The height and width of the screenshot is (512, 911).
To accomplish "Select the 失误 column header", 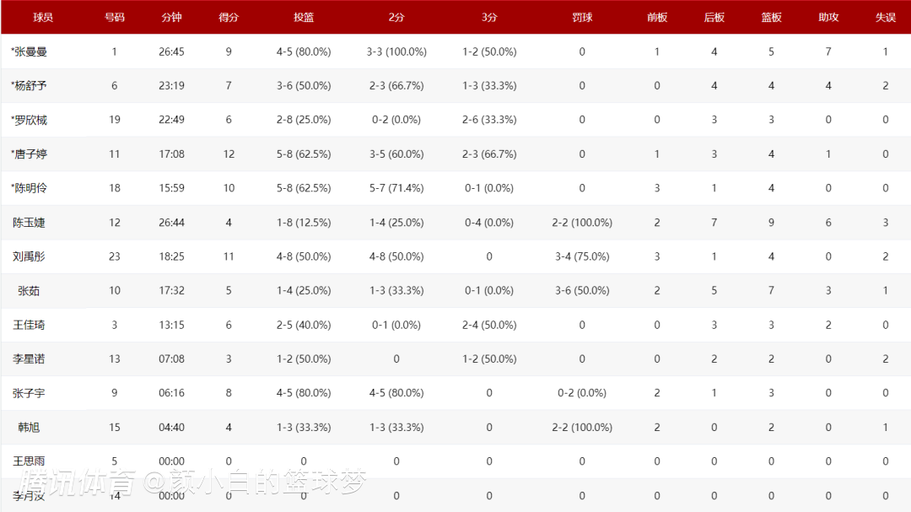I will coord(886,17).
